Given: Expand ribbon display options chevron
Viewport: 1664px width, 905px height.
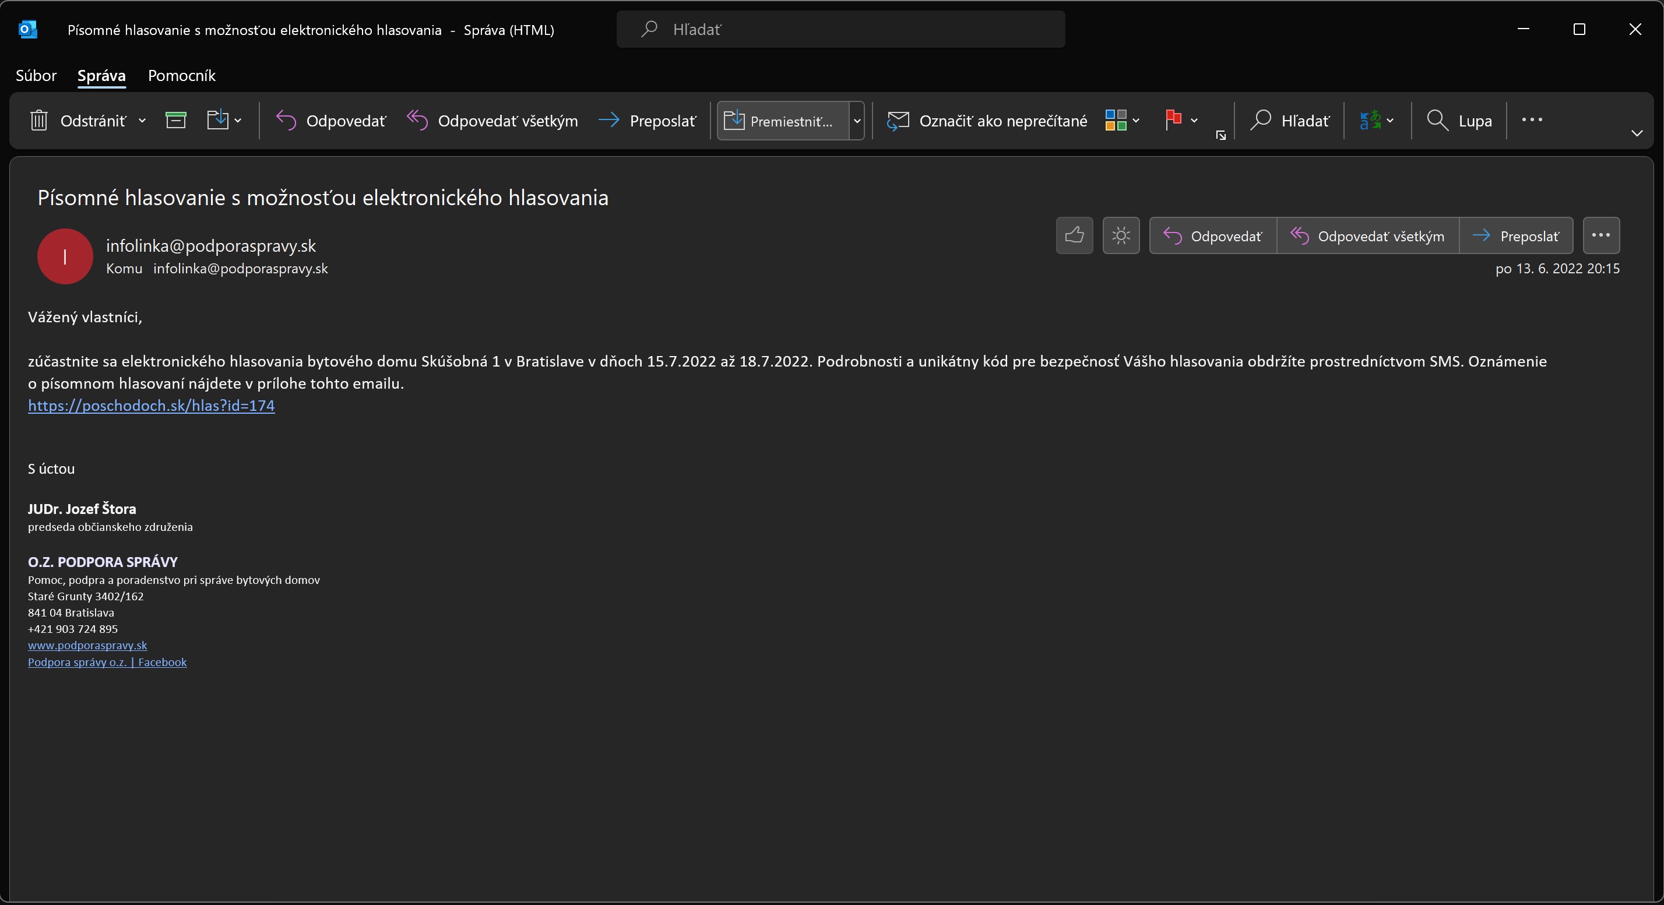Looking at the screenshot, I should pyautogui.click(x=1637, y=133).
